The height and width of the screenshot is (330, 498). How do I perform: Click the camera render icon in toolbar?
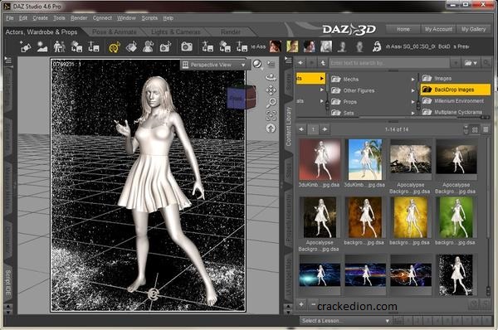187,47
